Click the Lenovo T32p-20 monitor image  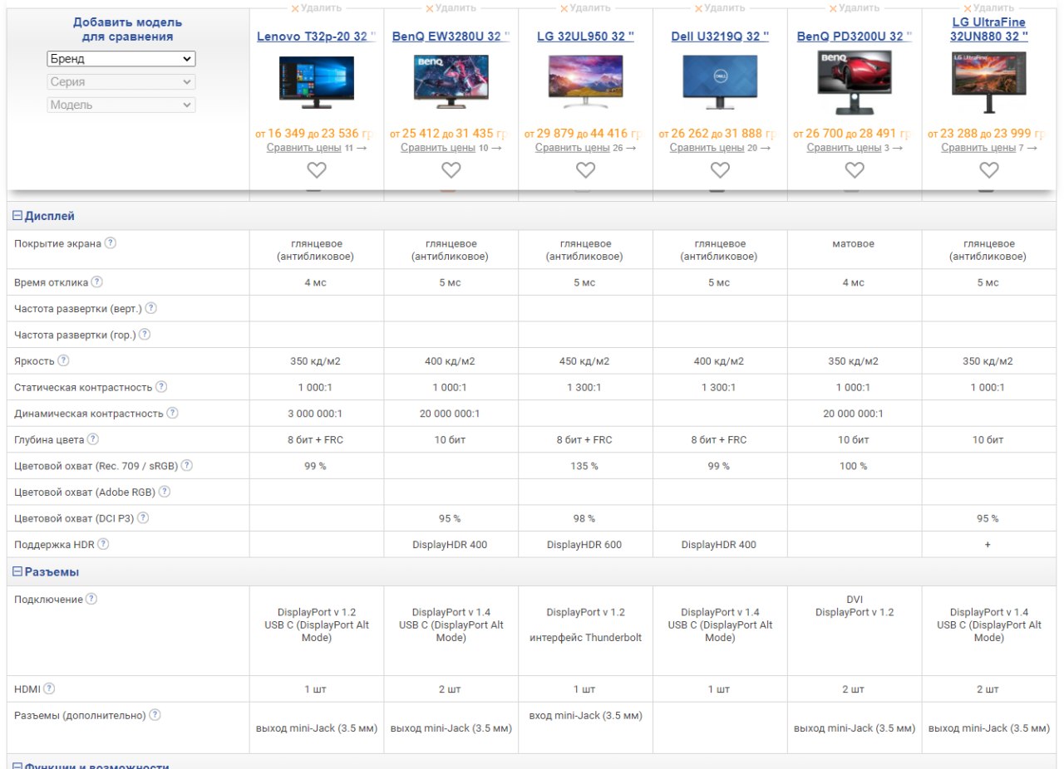coord(316,83)
